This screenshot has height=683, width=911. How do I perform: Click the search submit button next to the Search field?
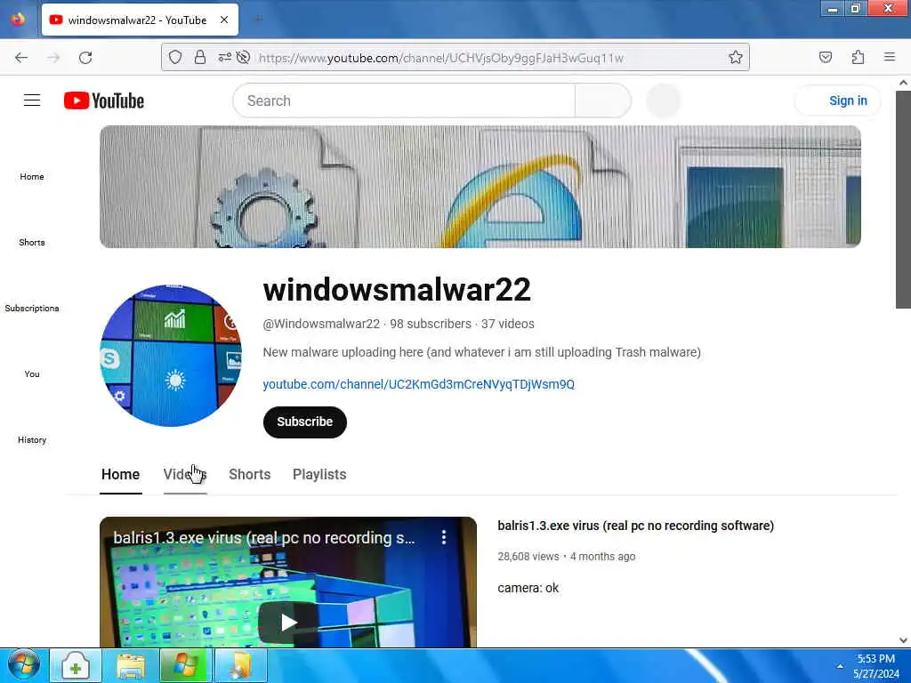coord(602,100)
